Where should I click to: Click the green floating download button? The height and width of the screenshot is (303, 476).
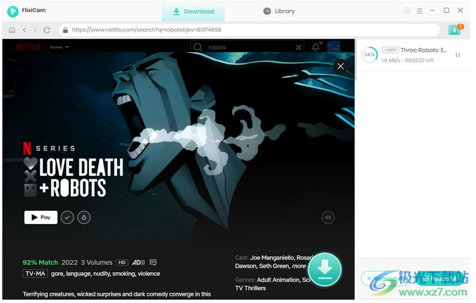click(325, 269)
